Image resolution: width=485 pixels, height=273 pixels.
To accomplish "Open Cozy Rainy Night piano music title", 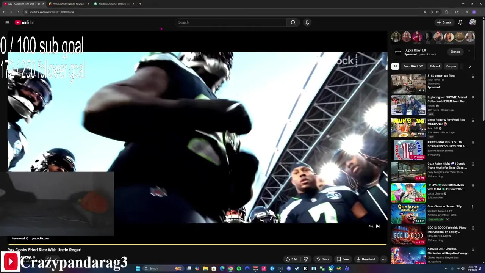I will [x=447, y=166].
